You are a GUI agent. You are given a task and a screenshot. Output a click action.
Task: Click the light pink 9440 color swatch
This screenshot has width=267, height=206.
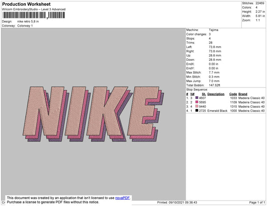pyautogui.click(x=197, y=106)
